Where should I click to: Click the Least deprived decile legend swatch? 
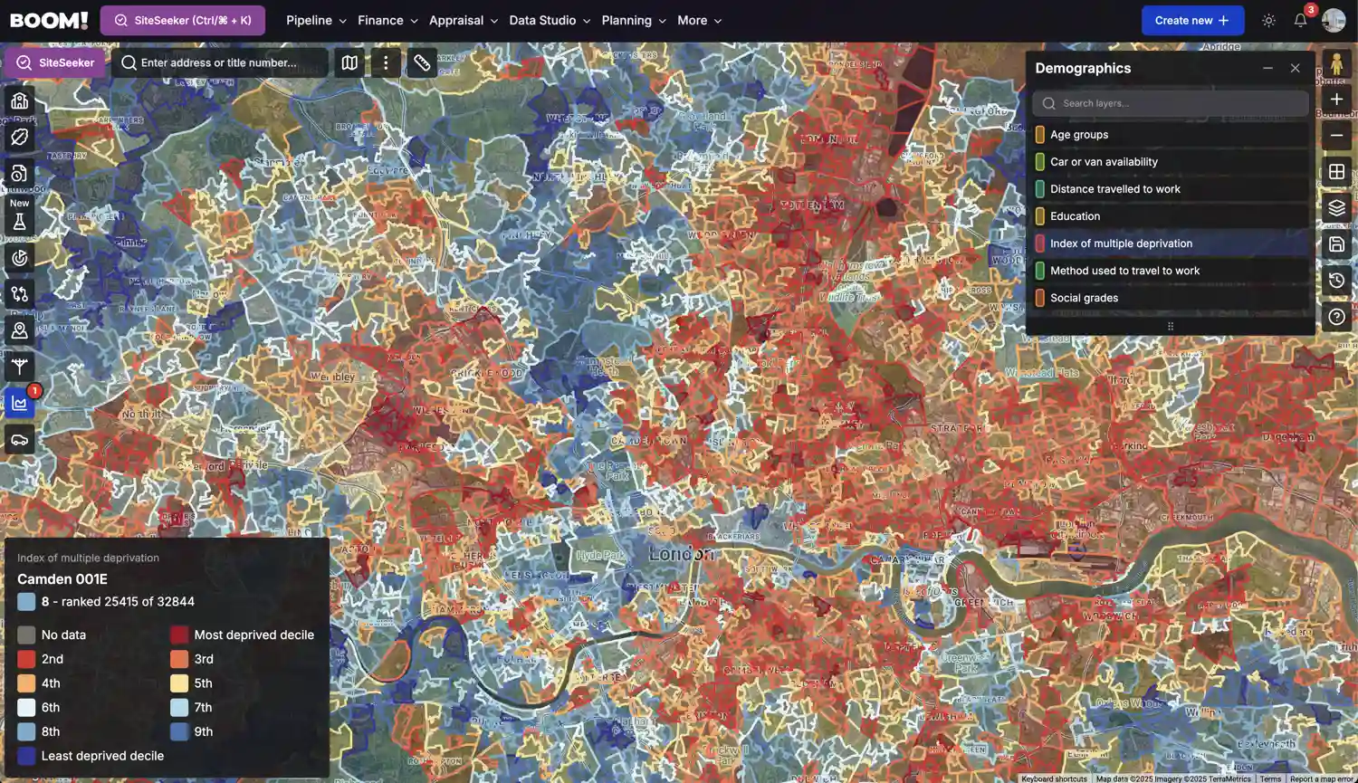pyautogui.click(x=26, y=756)
